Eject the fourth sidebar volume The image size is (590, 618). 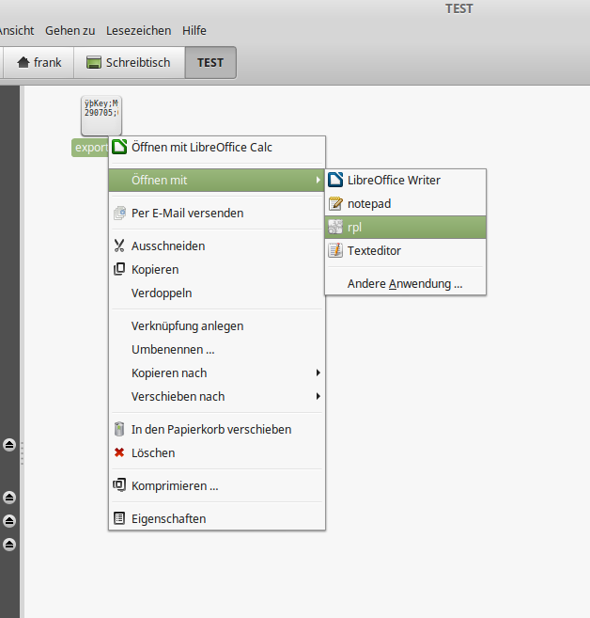[x=9, y=545]
